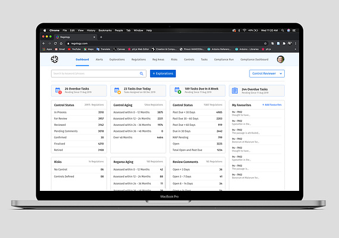
Task: Open the user profile avatar
Action: click(281, 59)
